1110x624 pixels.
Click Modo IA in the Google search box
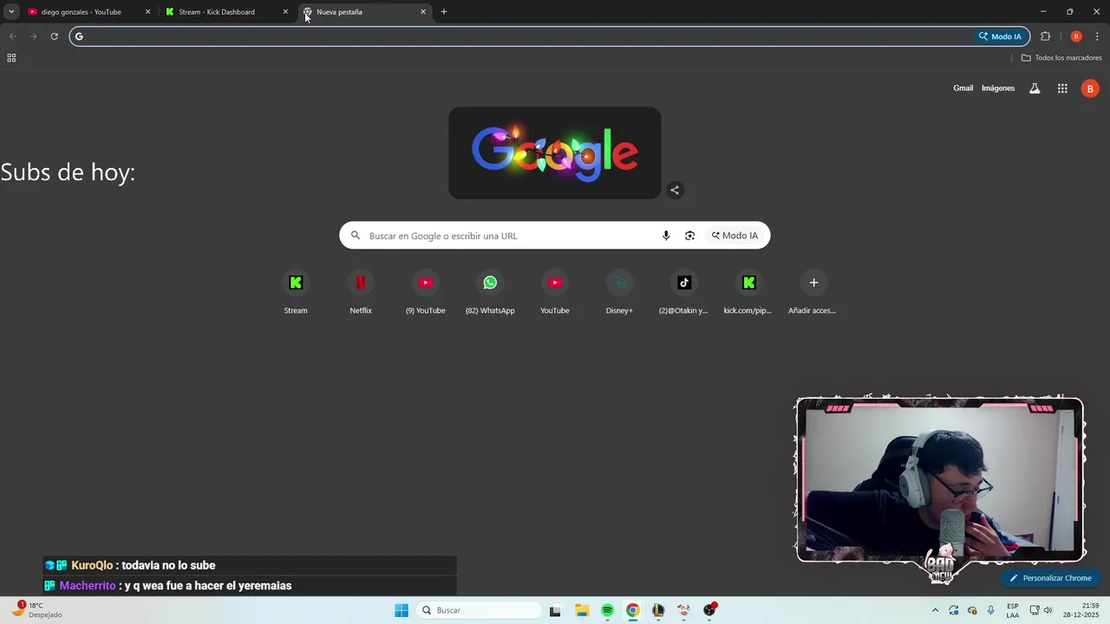pos(735,236)
